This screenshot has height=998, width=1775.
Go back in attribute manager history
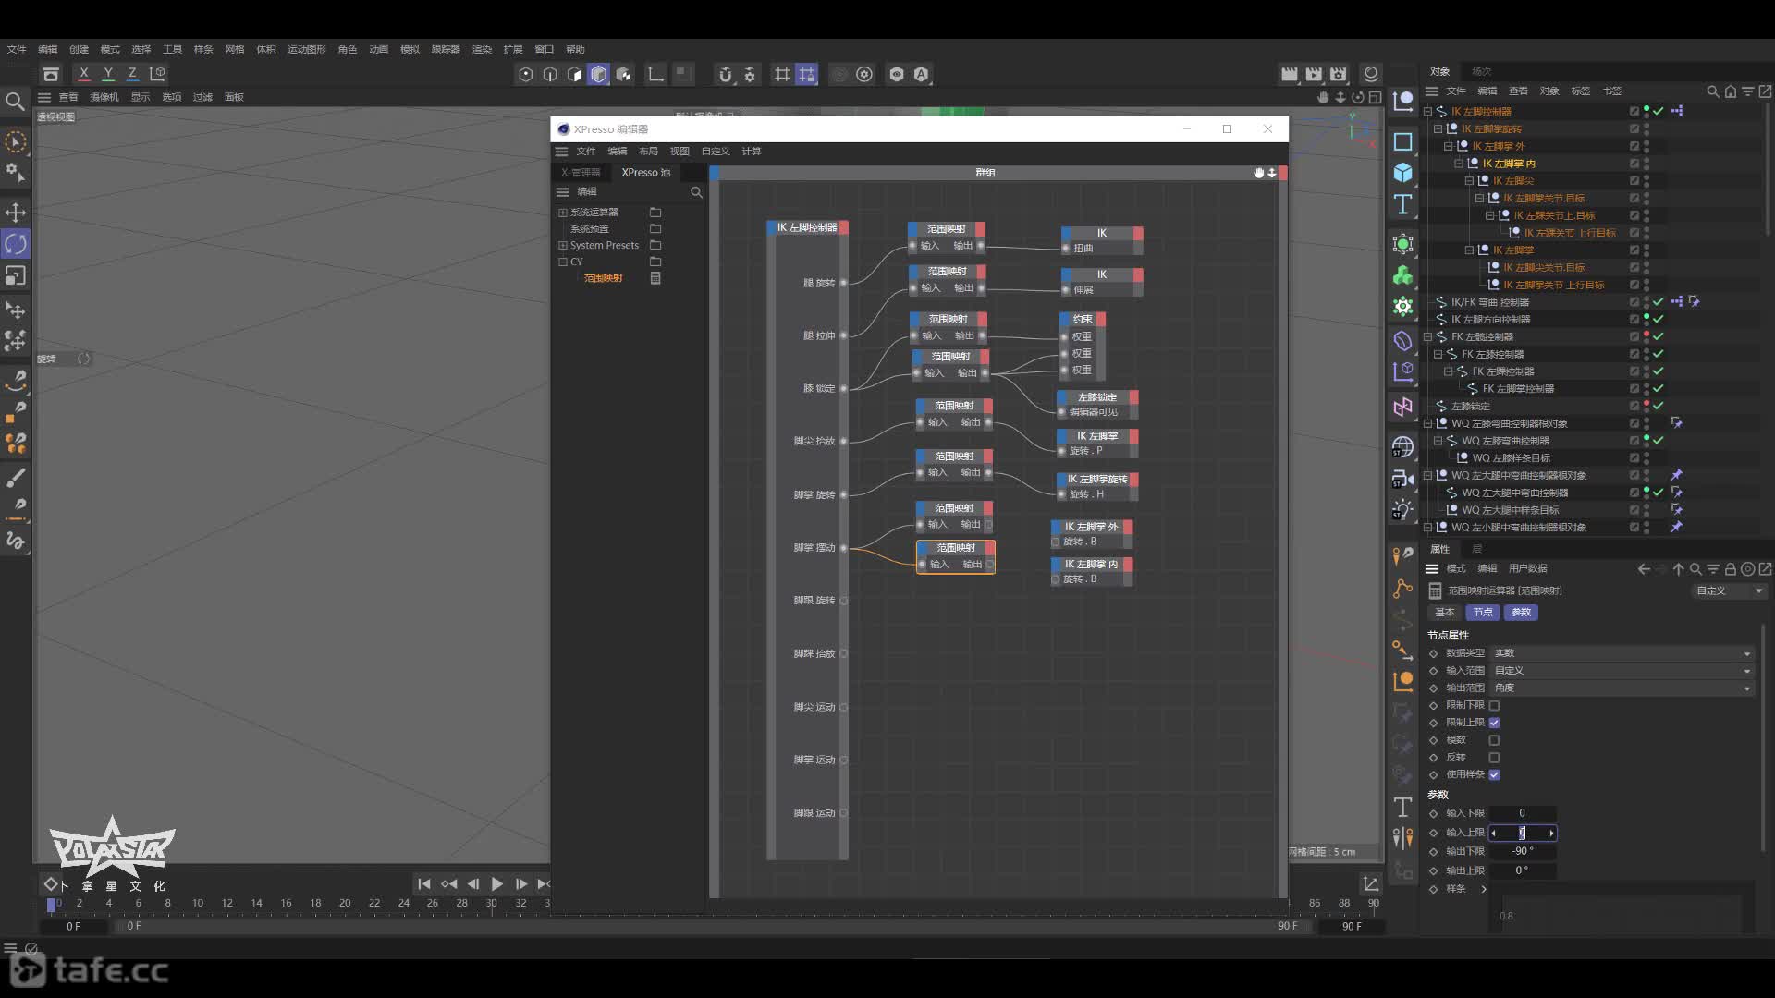pyautogui.click(x=1644, y=569)
